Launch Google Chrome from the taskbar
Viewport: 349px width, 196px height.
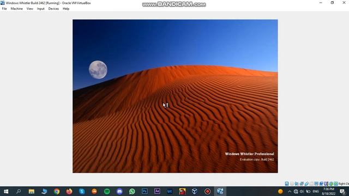(57, 191)
